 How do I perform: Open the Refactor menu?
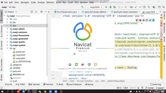(50, 2)
